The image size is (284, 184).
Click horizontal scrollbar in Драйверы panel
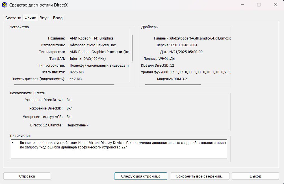[x=173, y=85]
